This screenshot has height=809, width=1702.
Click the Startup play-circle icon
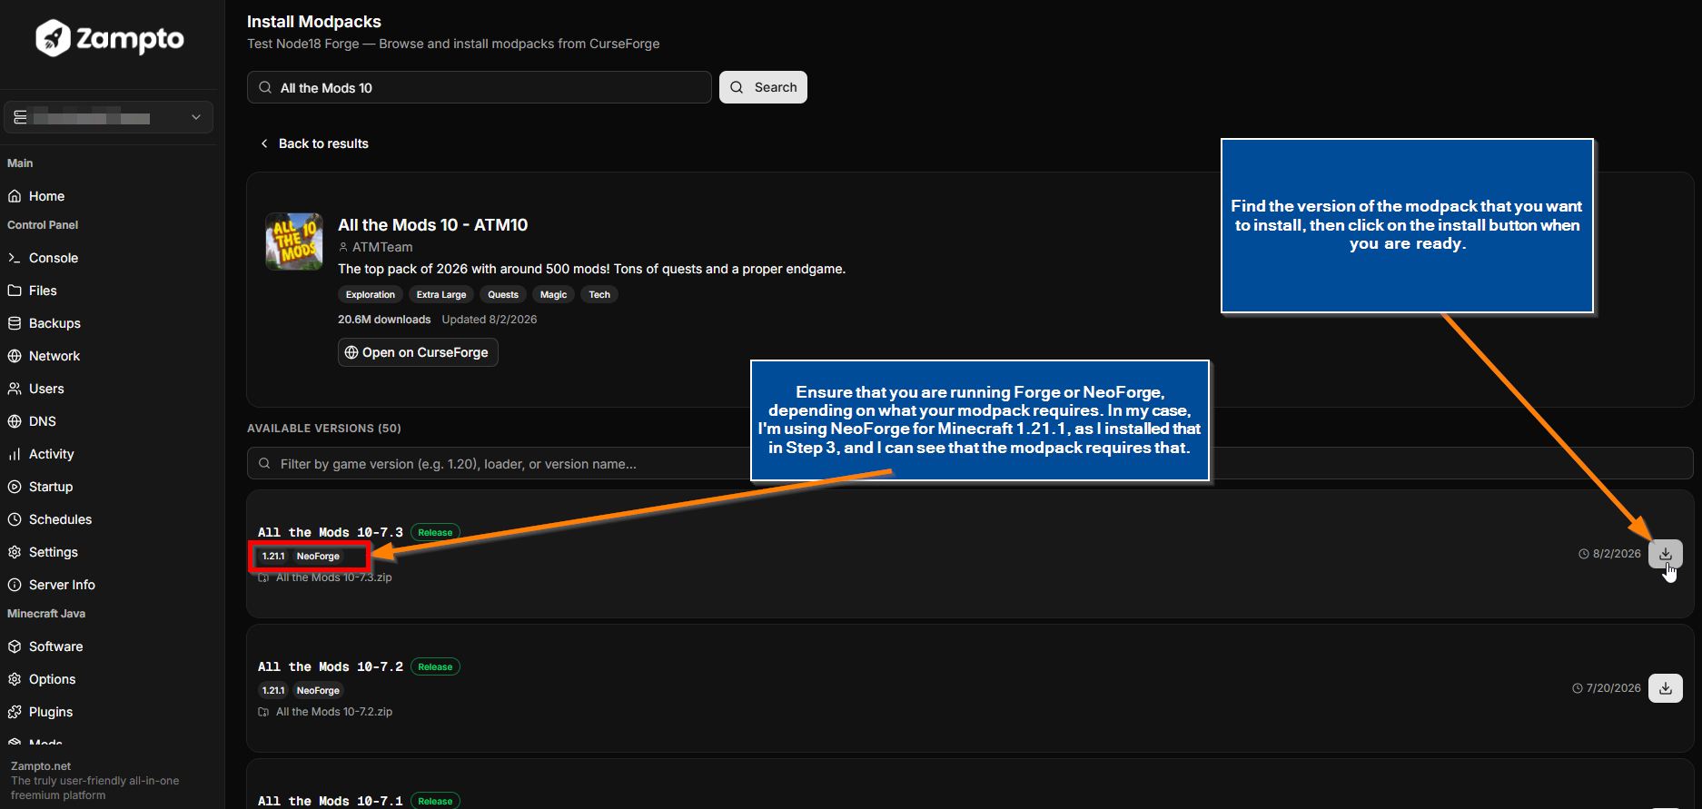point(15,487)
